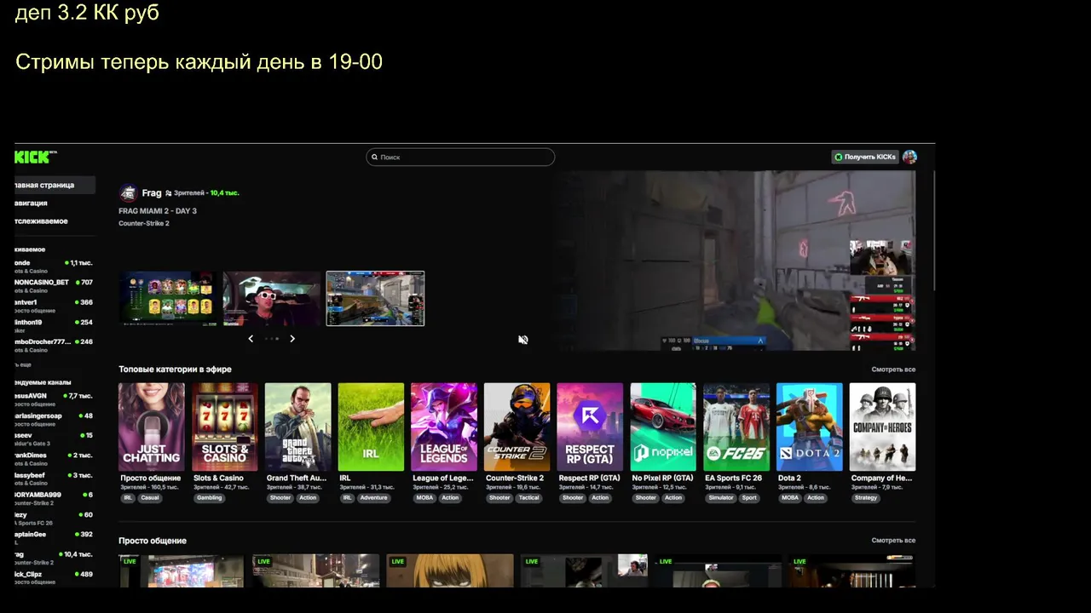Open Dota 2 category cover

pos(810,427)
